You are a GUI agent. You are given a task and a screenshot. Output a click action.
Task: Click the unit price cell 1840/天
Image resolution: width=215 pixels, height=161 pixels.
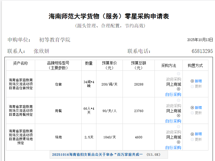(109, 137)
